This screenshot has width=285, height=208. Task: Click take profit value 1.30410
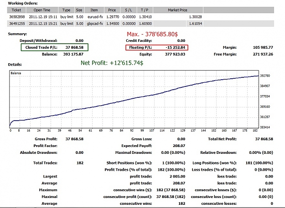click(145, 17)
